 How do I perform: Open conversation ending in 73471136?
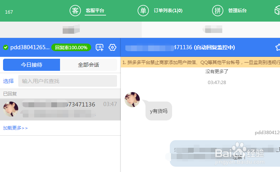click(60, 109)
